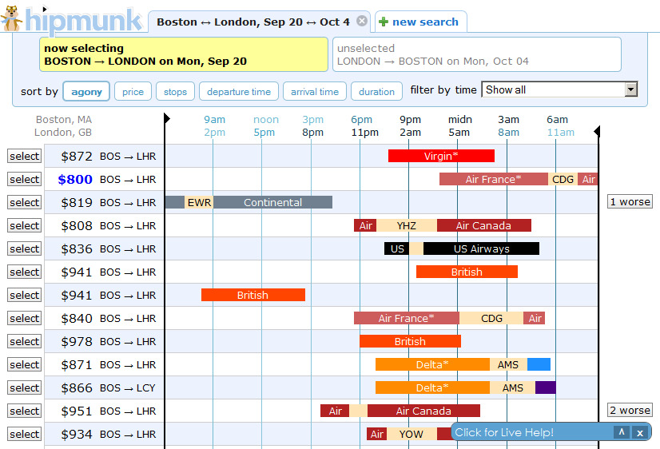Sort by departure time

pyautogui.click(x=239, y=92)
